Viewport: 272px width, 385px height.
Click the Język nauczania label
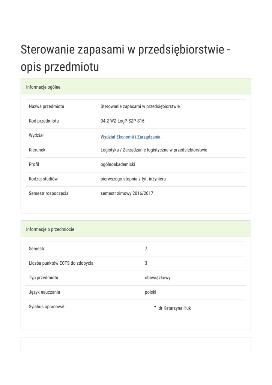coord(44,292)
